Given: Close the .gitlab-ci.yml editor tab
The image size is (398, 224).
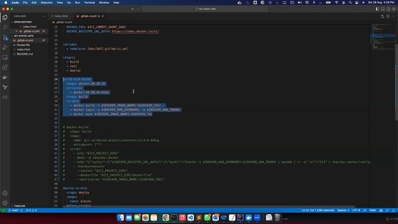Looking at the screenshot, I should (103, 16).
